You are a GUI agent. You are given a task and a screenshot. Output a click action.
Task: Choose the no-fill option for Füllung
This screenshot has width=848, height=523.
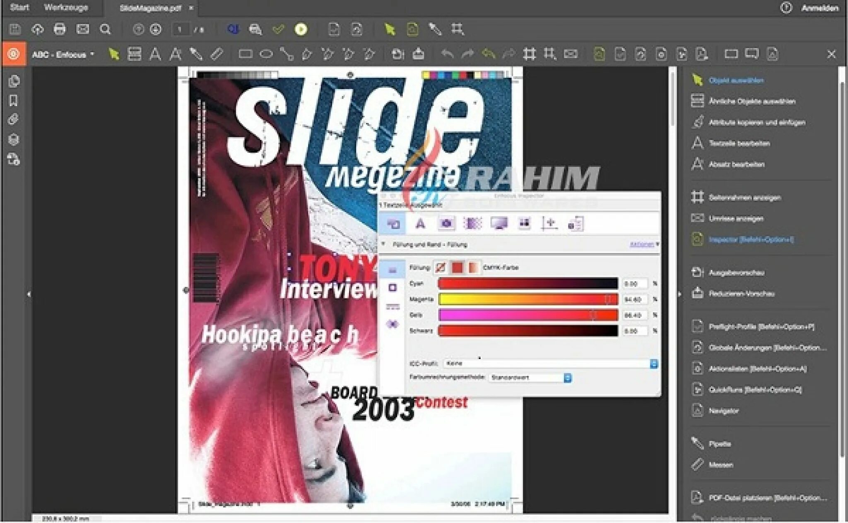tap(441, 268)
